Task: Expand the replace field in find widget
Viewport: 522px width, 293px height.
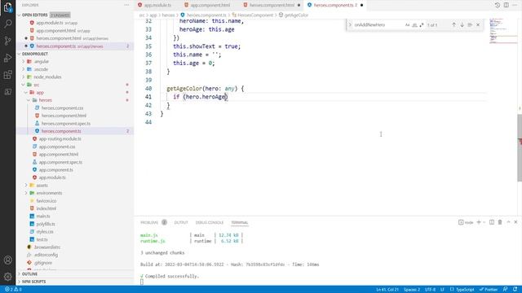Action: pyautogui.click(x=350, y=25)
